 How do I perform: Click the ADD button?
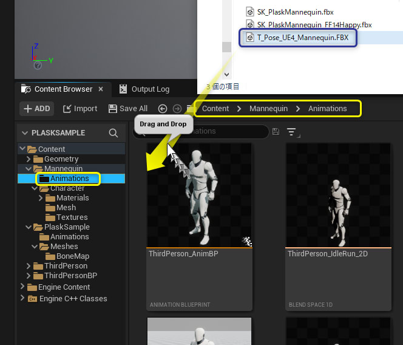click(x=37, y=109)
